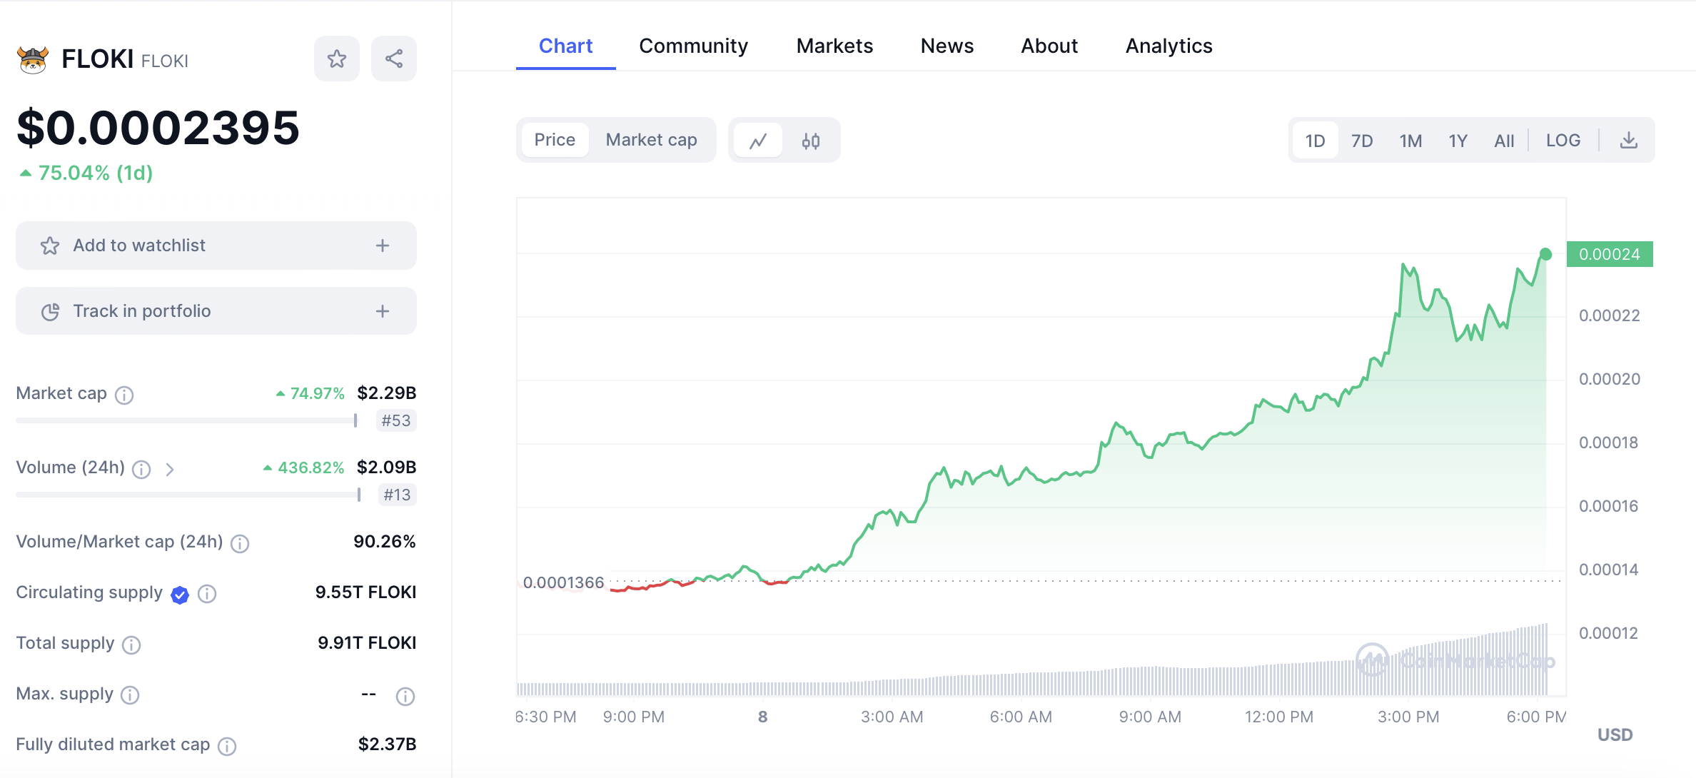1696x778 pixels.
Task: Switch to candlestick chart icon
Action: pyautogui.click(x=810, y=141)
